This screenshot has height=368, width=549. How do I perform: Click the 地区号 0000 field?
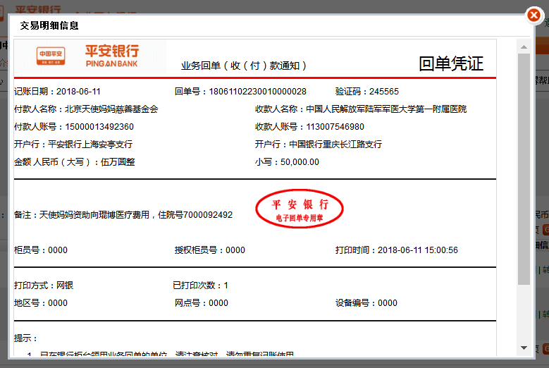coord(41,303)
